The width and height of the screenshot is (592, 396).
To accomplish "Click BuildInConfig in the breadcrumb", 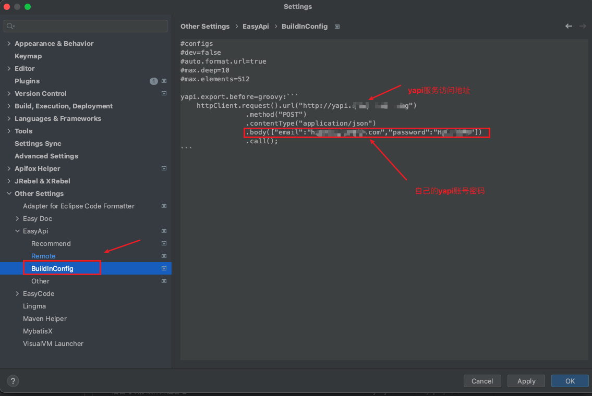I will tap(305, 27).
